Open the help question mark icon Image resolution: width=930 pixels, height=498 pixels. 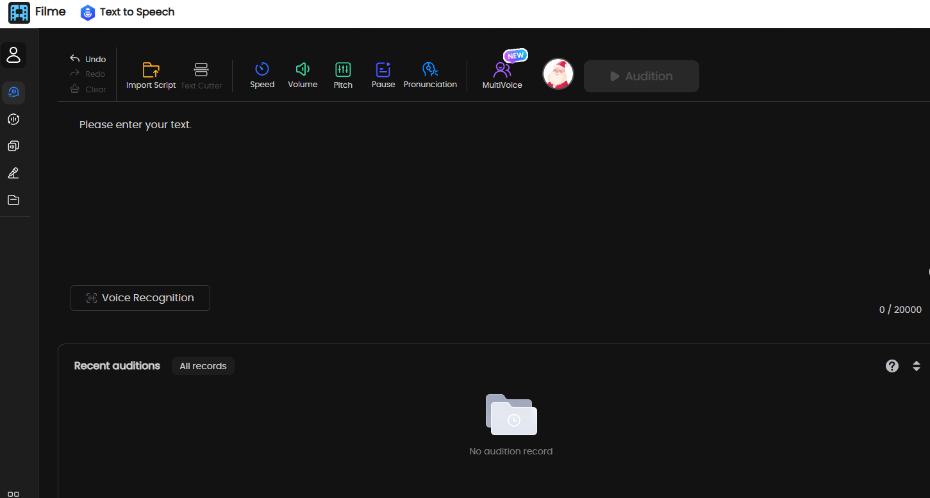click(x=892, y=366)
